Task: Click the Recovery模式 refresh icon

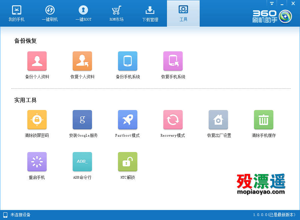Action: coord(173,120)
